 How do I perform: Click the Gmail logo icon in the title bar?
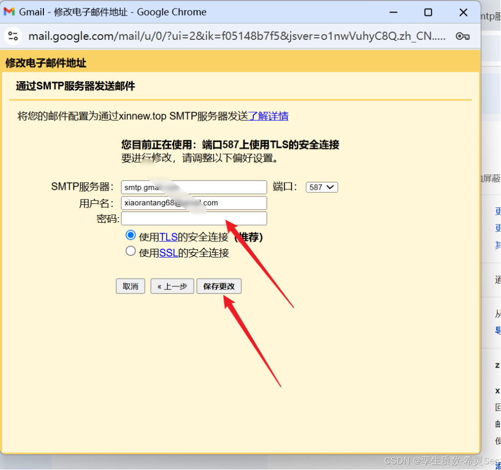coord(10,11)
